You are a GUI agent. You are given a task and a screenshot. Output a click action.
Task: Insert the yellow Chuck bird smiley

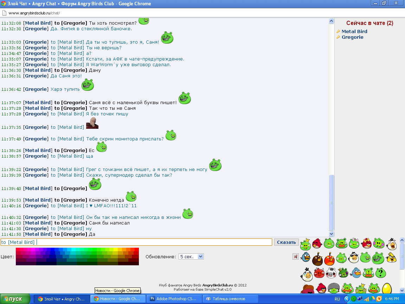(x=391, y=257)
